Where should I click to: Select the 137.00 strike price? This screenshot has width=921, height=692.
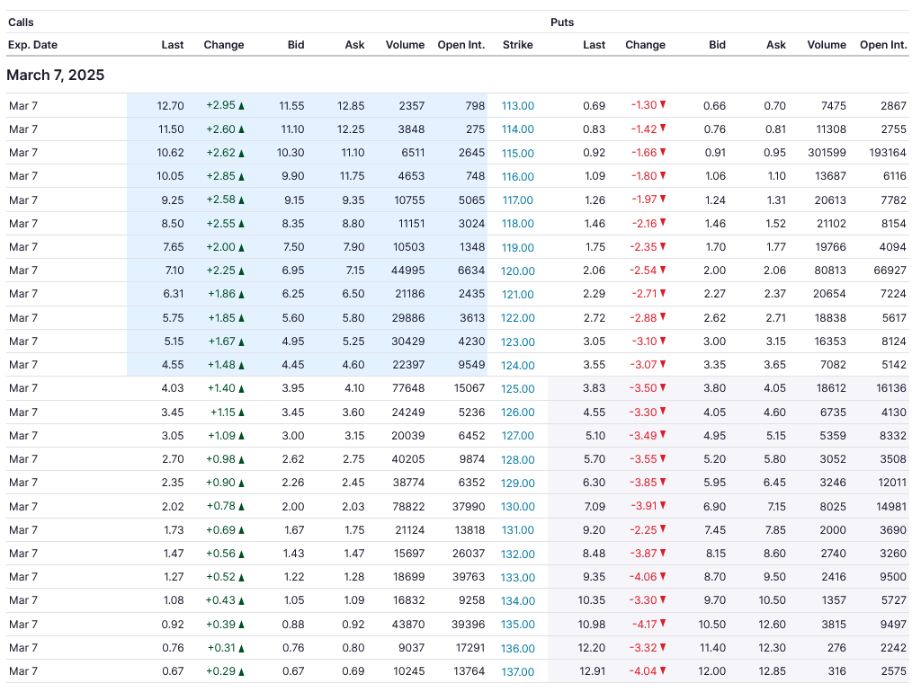[517, 671]
